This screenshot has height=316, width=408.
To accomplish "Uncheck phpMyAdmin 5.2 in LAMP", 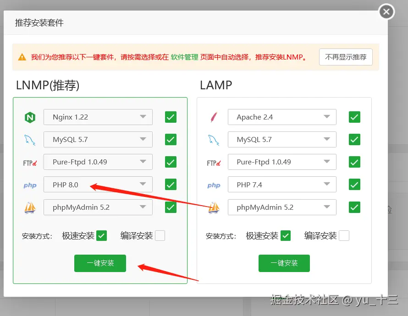I will (354, 207).
